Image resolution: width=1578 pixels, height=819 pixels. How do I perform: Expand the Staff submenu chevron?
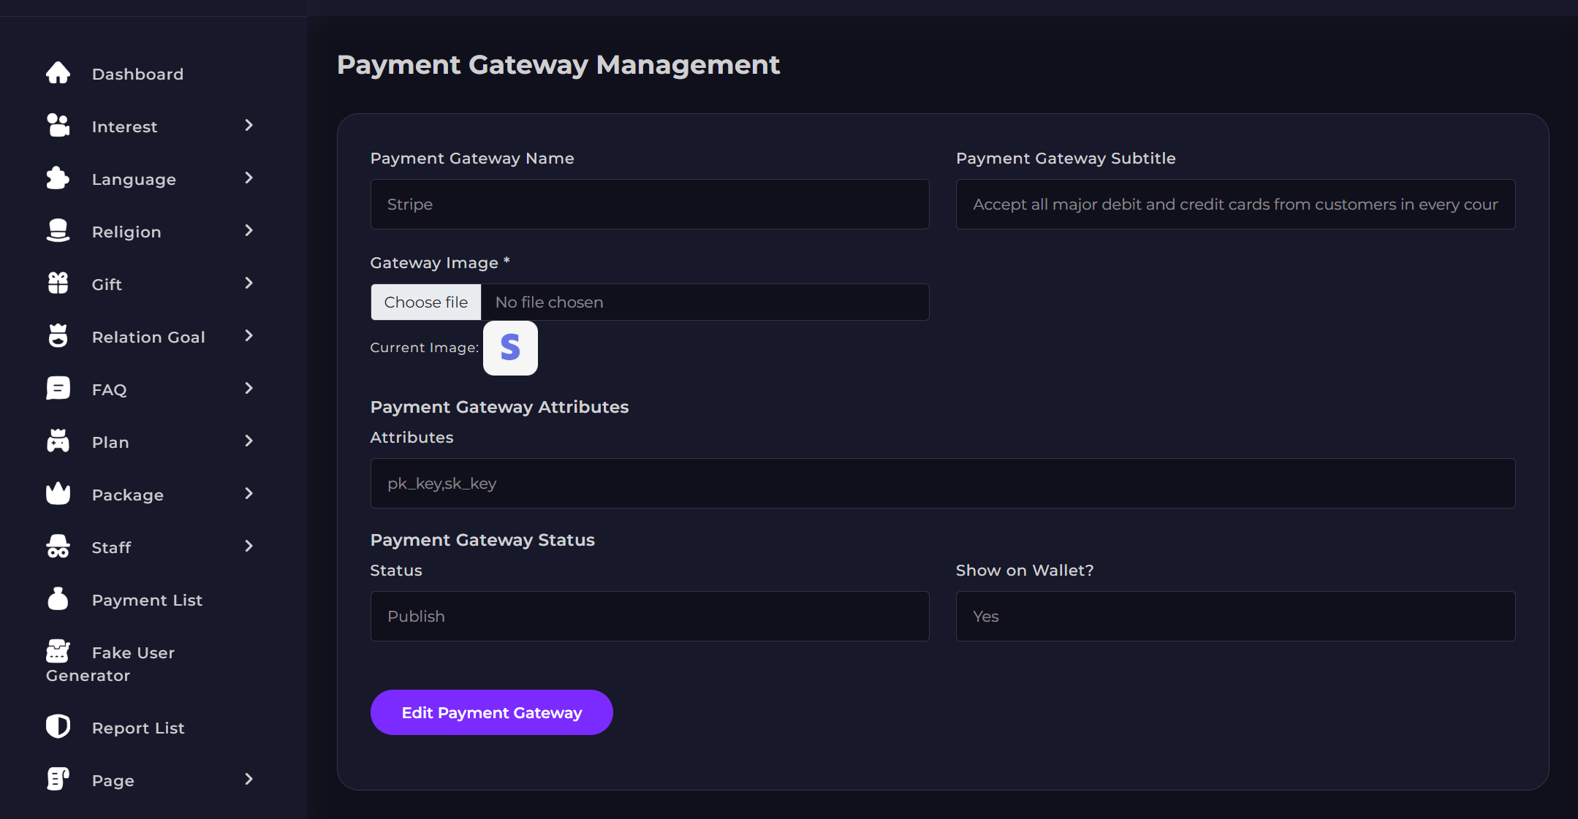[x=249, y=546]
